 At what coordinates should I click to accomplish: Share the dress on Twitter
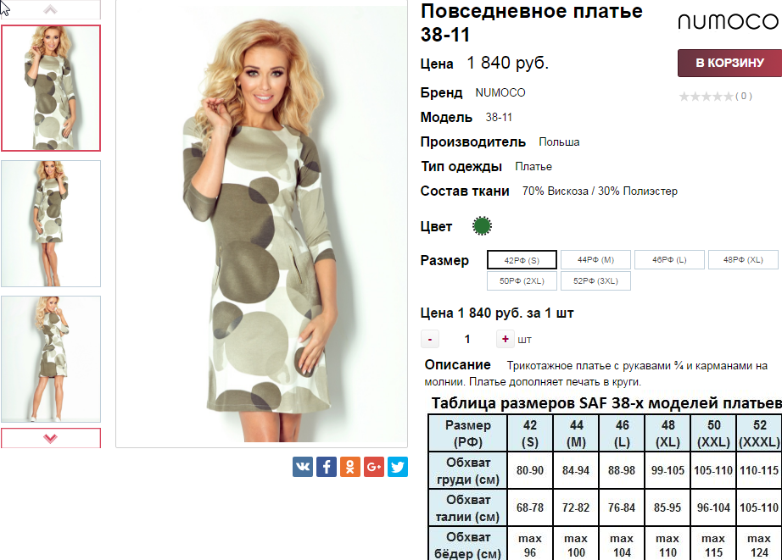coord(398,467)
